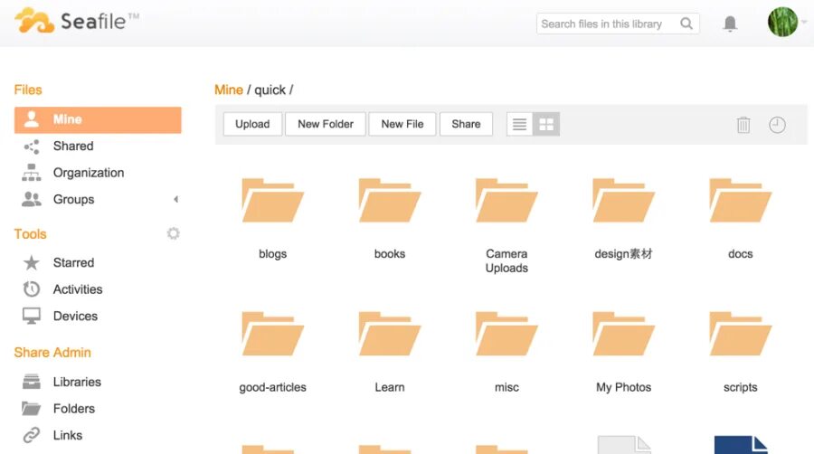Click the docs folder name
The image size is (814, 454).
point(740,254)
